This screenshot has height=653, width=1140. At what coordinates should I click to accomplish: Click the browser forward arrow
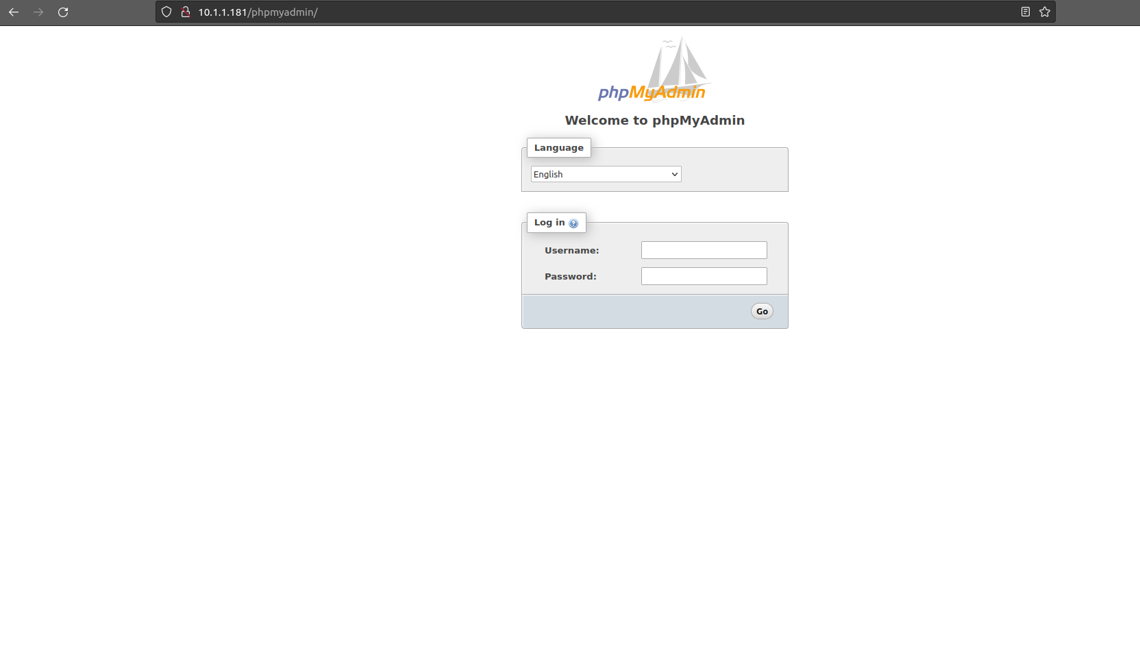pyautogui.click(x=38, y=12)
